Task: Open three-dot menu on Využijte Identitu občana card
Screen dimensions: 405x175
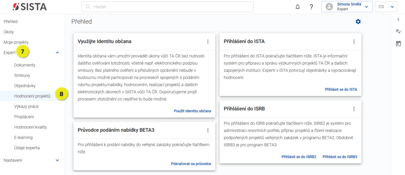Action: coord(208,41)
